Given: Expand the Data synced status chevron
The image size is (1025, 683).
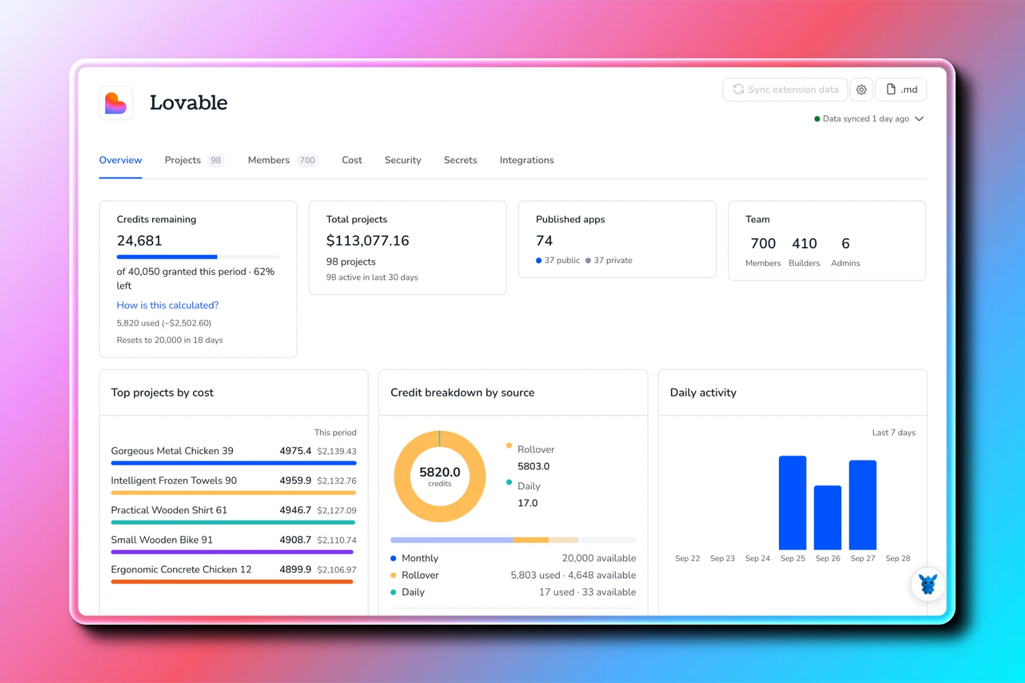Looking at the screenshot, I should [x=919, y=119].
